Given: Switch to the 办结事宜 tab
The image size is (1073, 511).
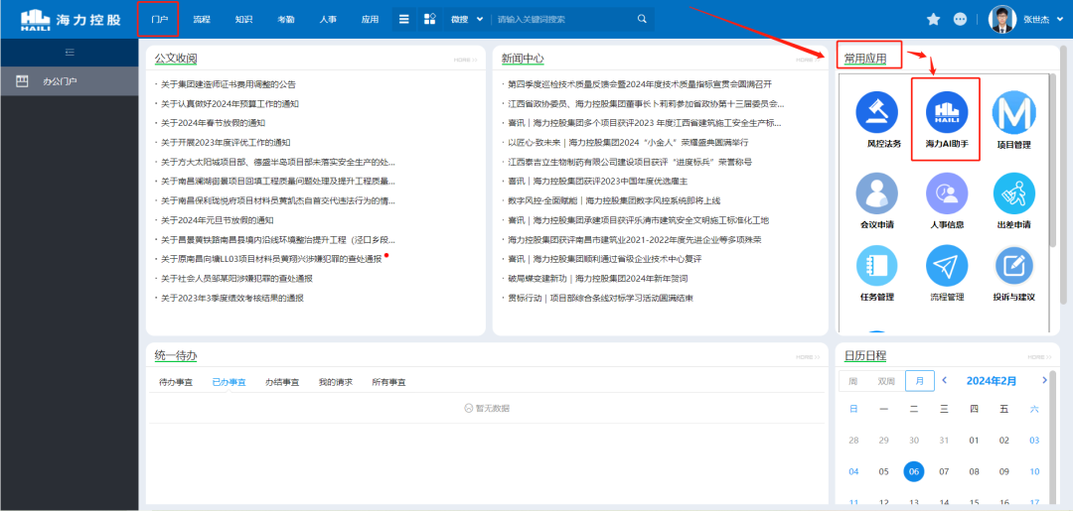Looking at the screenshot, I should tap(282, 383).
